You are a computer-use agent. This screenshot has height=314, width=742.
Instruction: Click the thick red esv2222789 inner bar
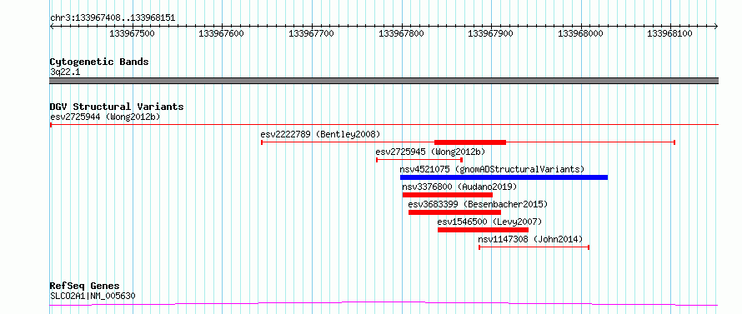[x=470, y=142]
